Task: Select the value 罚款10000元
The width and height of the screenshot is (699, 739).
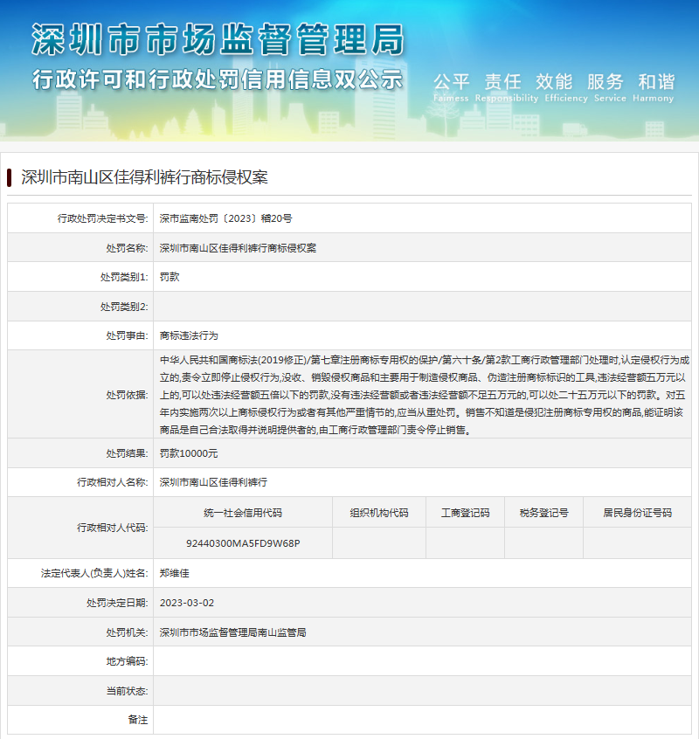Action: coord(189,453)
